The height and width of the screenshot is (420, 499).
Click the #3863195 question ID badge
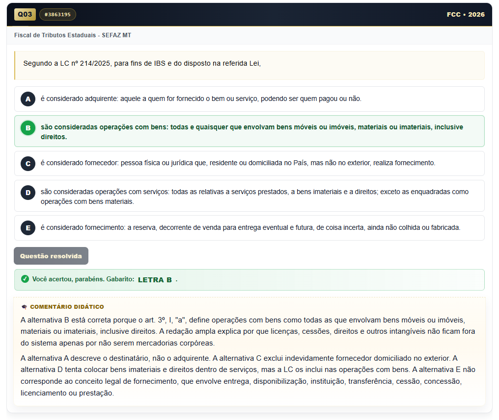coord(57,14)
